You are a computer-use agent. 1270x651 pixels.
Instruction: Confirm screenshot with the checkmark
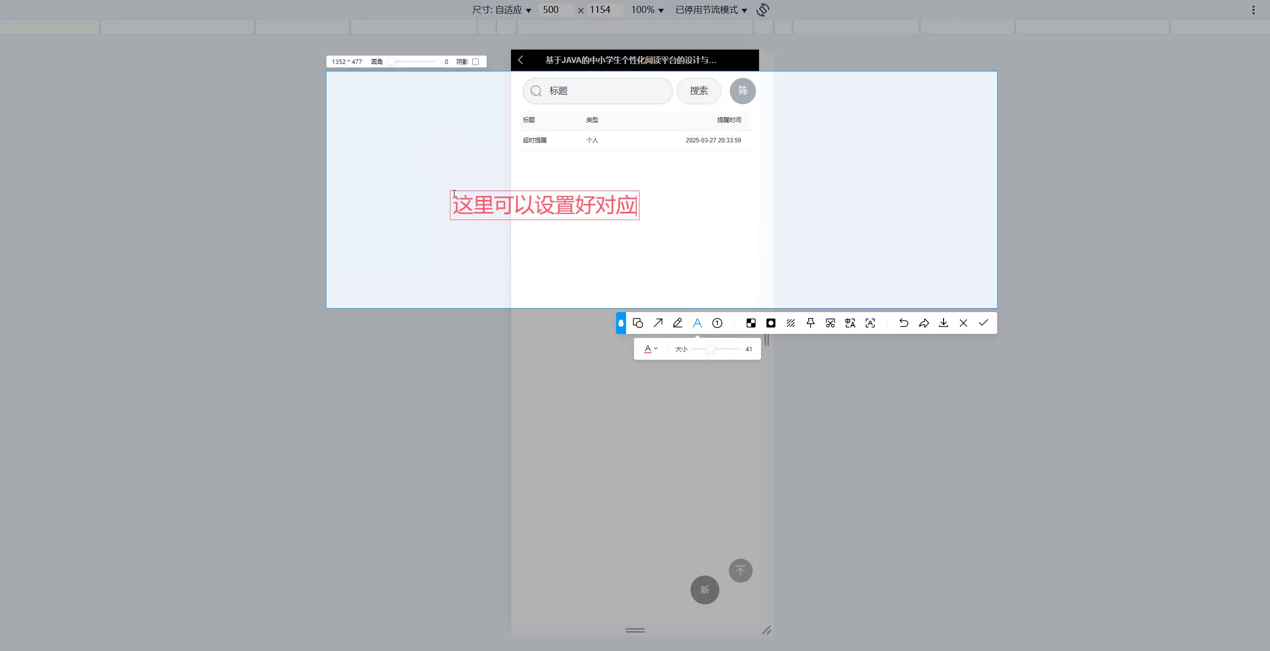point(983,323)
